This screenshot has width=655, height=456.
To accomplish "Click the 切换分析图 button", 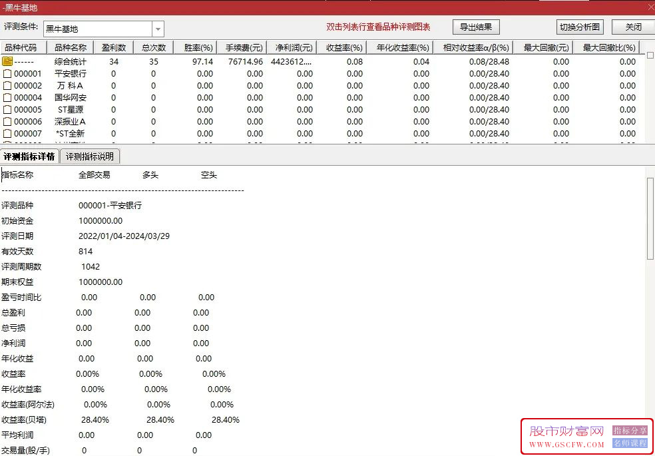I will pos(580,27).
